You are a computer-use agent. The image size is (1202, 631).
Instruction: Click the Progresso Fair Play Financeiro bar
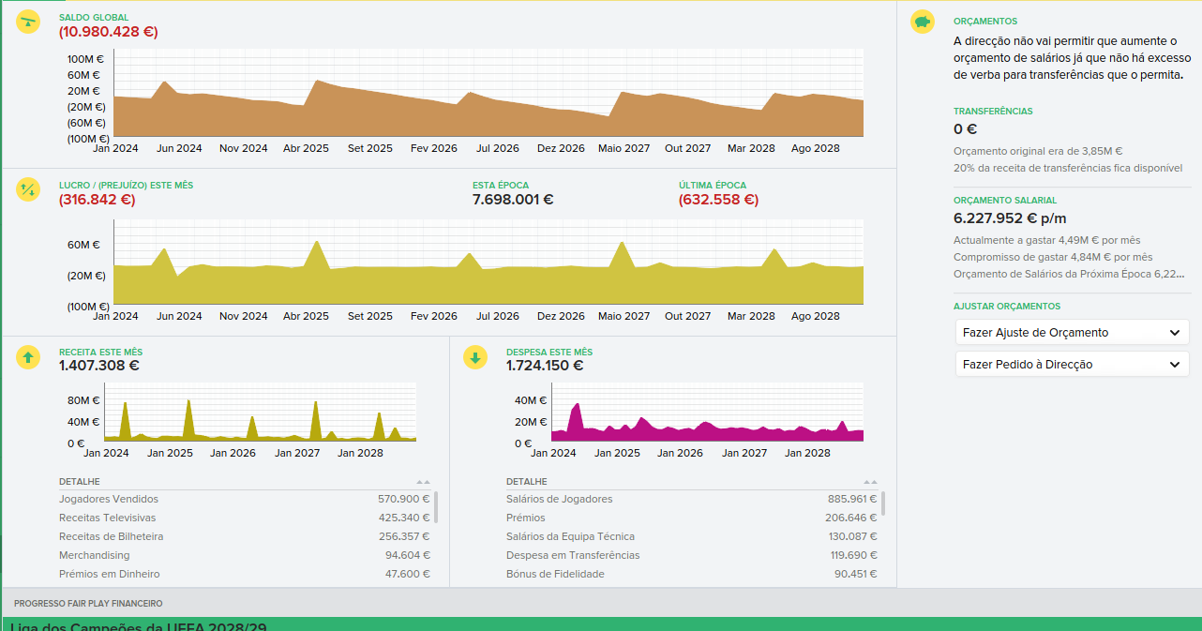(601, 603)
